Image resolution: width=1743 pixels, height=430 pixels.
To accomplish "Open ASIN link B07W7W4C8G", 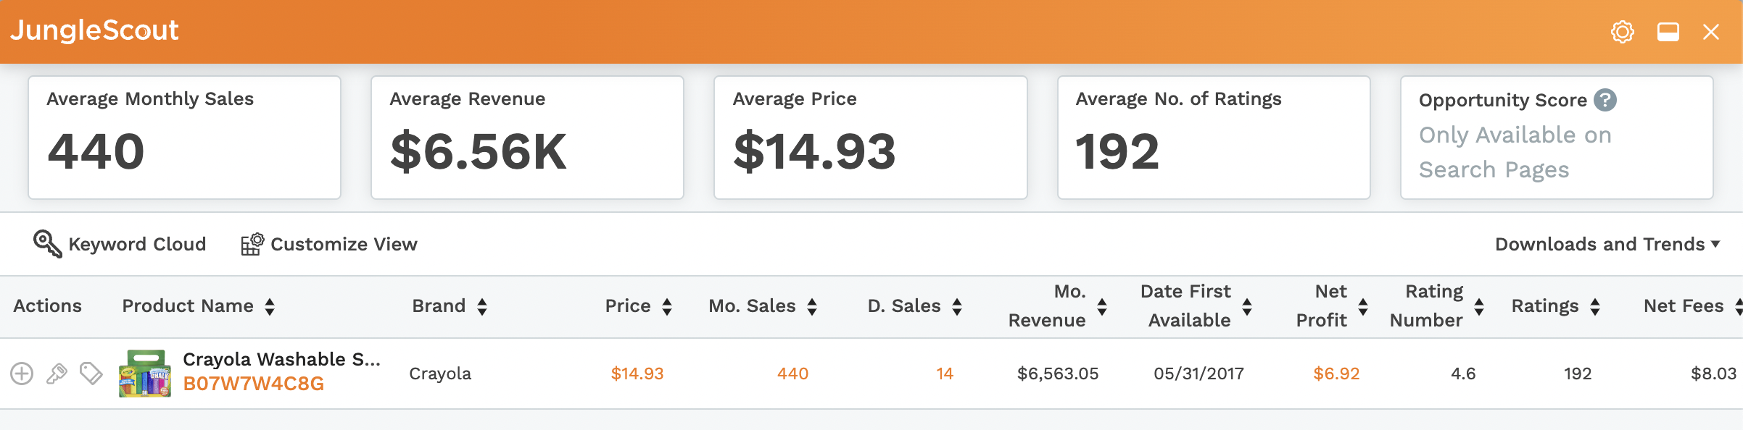I will 254,384.
